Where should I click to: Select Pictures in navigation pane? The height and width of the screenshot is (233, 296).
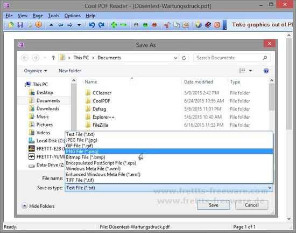(x=45, y=125)
